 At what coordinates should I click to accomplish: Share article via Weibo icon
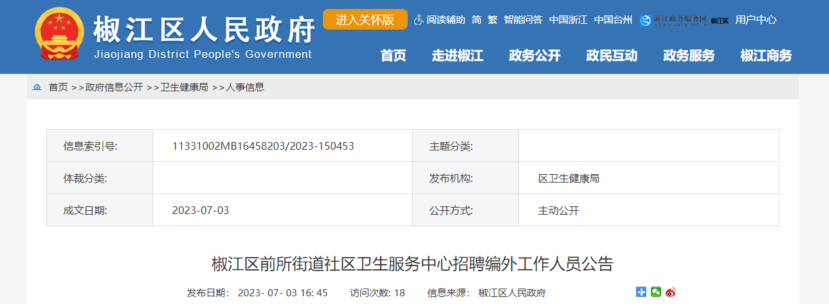[671, 292]
